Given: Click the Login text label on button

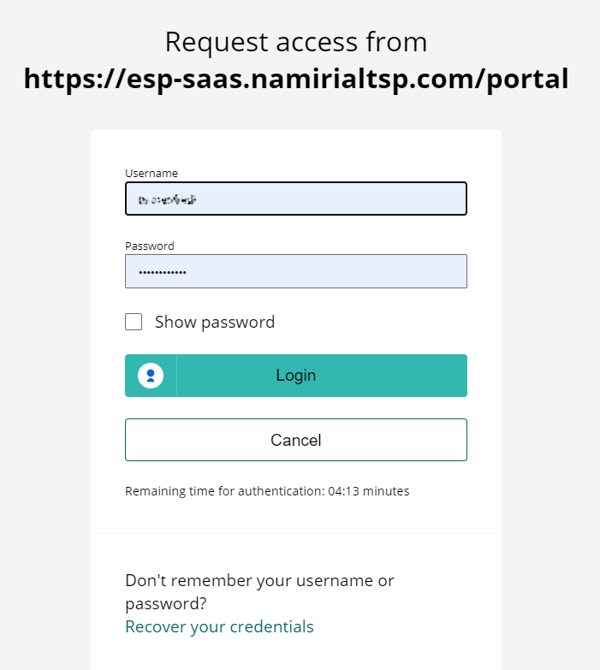Looking at the screenshot, I should pos(296,376).
